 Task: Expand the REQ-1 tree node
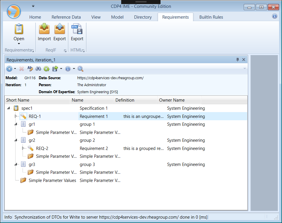[x=17, y=116]
